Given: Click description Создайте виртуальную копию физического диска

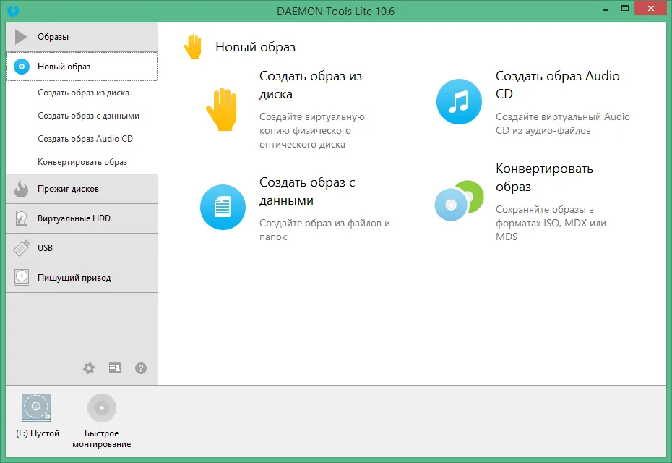Looking at the screenshot, I should pos(312,130).
